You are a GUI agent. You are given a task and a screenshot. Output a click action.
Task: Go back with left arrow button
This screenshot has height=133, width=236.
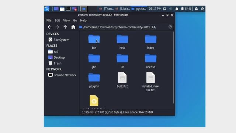[x=49, y=27]
